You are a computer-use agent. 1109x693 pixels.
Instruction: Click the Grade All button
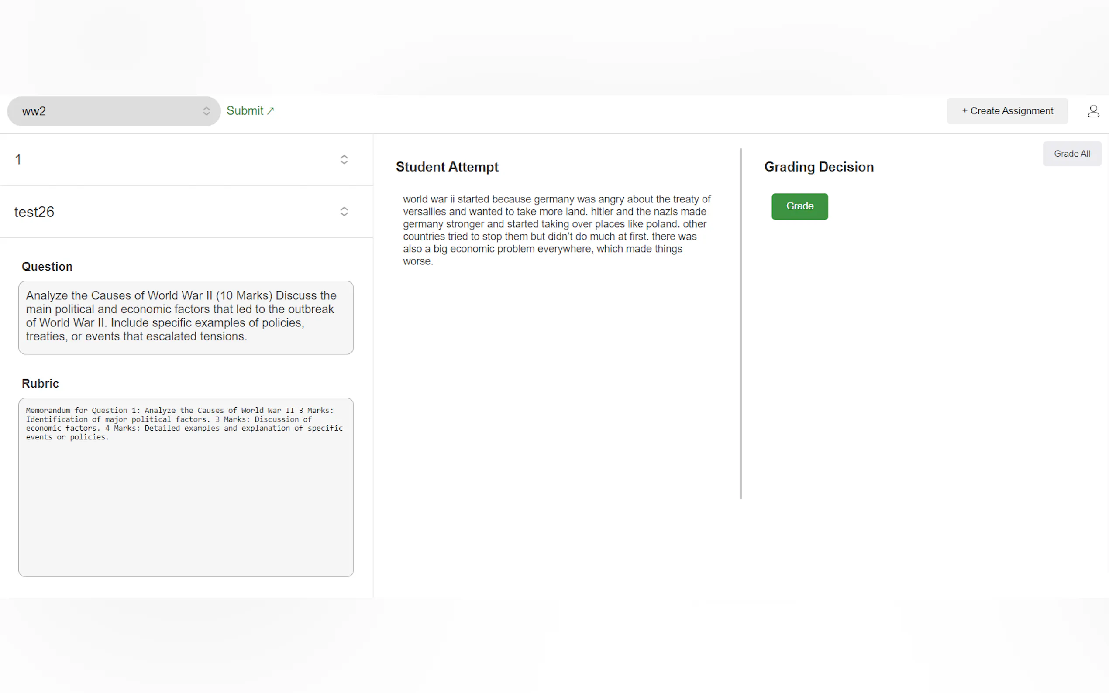(x=1071, y=154)
